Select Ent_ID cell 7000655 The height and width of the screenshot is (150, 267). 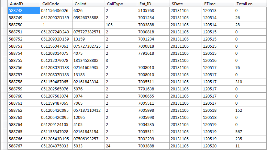pyautogui.click(x=153, y=96)
